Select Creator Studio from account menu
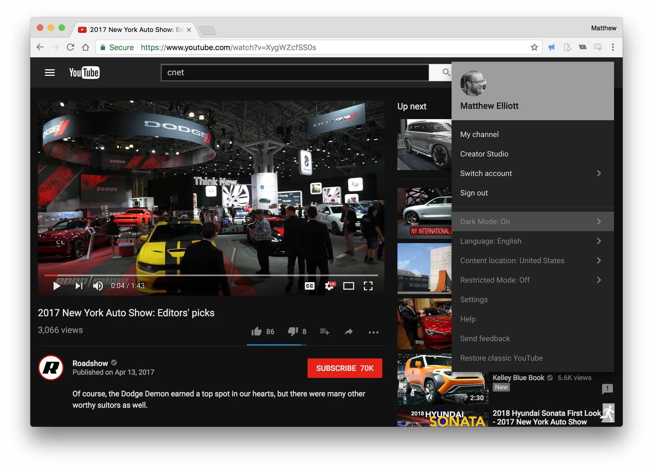This screenshot has width=653, height=470. [x=484, y=154]
